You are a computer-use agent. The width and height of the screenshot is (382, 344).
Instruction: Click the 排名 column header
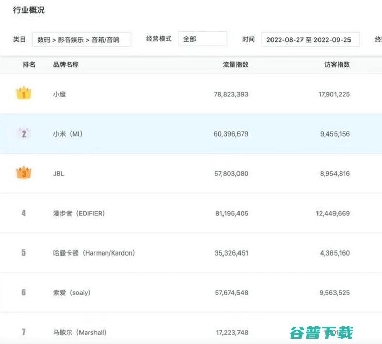point(29,65)
